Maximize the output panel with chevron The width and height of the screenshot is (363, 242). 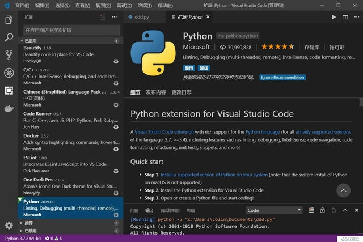coord(345,210)
